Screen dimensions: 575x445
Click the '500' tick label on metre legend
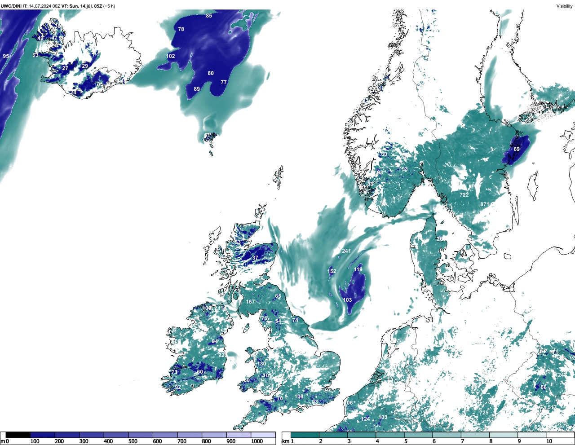pos(133,441)
